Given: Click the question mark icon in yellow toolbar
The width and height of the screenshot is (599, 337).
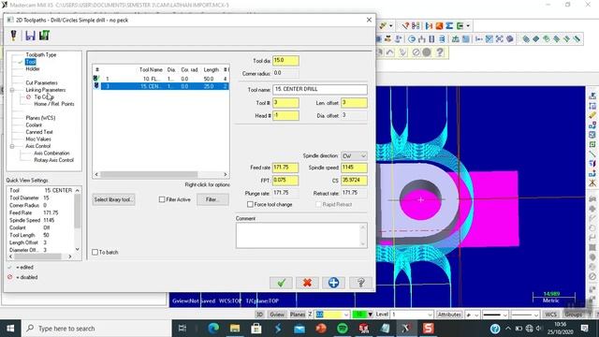Looking at the screenshot, I should click(x=440, y=52).
